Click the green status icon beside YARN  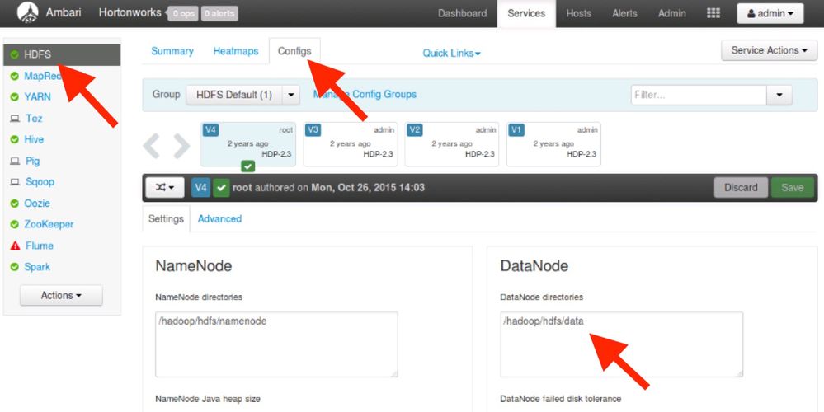tap(15, 97)
